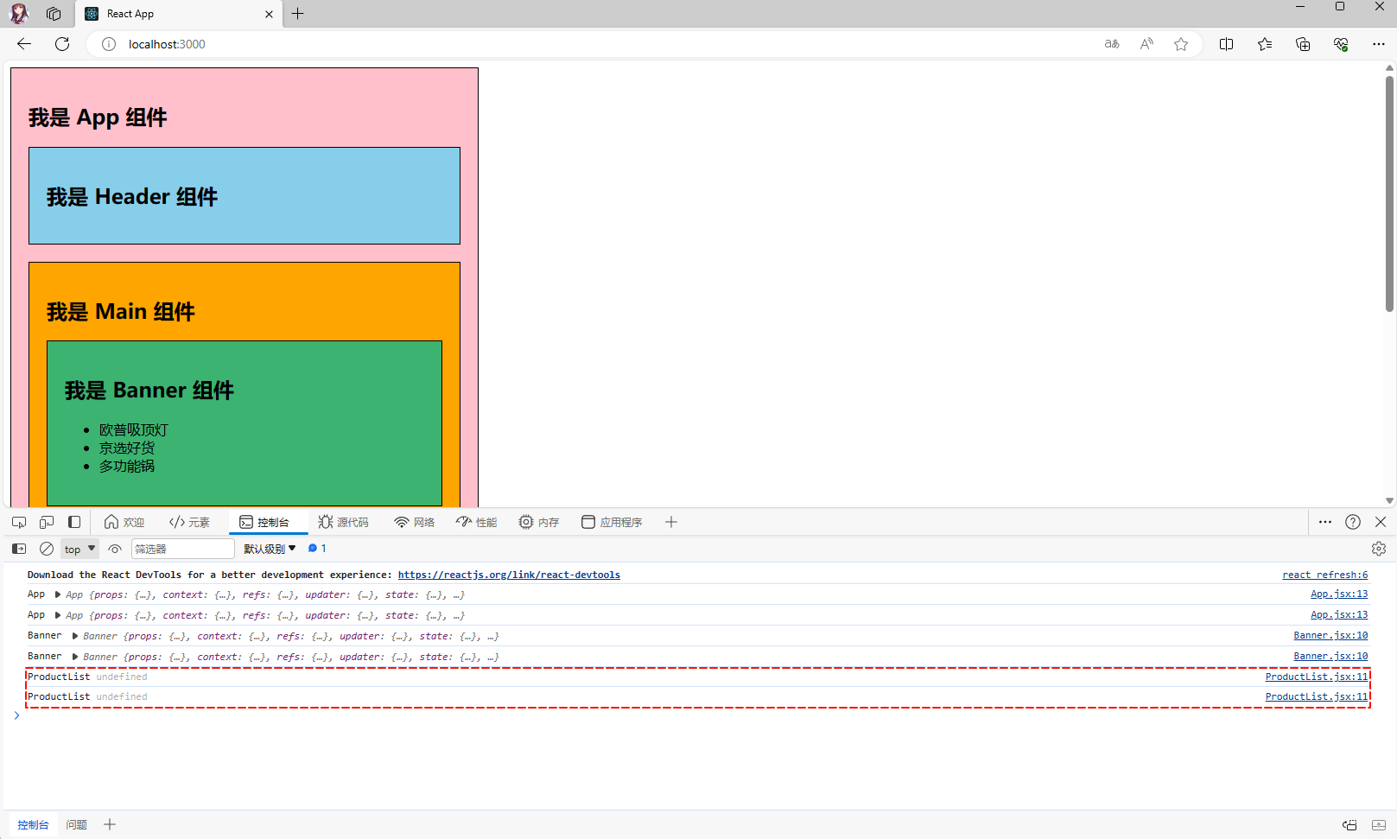This screenshot has width=1397, height=839.
Task: Open the top context dropdown
Action: coord(79,549)
